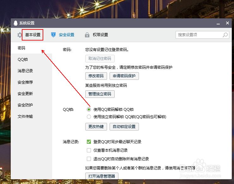234x184 pixels.
Task: Select 使用独立密码解锁 QQ锁 radio option
Action: pyautogui.click(x=89, y=117)
